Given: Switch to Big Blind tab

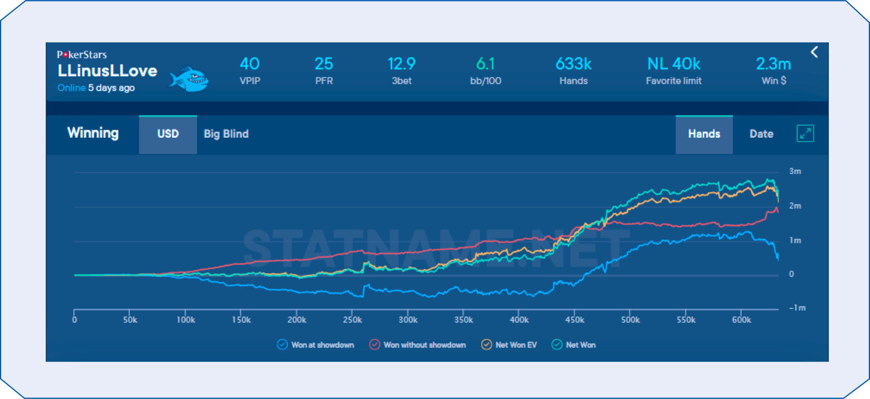Looking at the screenshot, I should (226, 134).
